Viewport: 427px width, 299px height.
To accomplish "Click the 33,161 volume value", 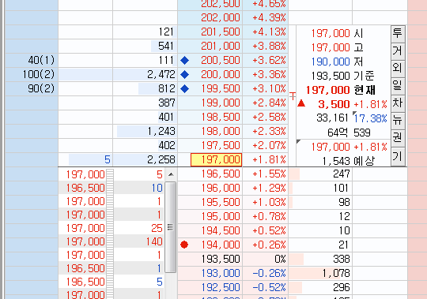I will (x=332, y=118).
